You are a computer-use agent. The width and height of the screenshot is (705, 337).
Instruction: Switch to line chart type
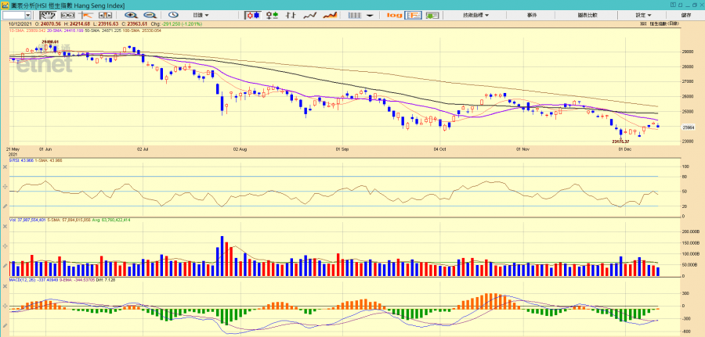point(311,15)
